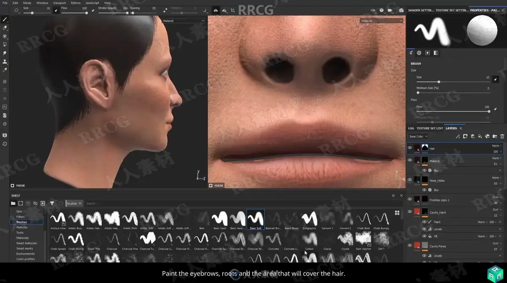Switch to the Log tab

[x=411, y=128]
